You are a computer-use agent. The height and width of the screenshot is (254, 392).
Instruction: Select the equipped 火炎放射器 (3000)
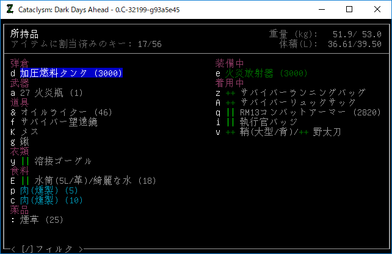pos(266,73)
